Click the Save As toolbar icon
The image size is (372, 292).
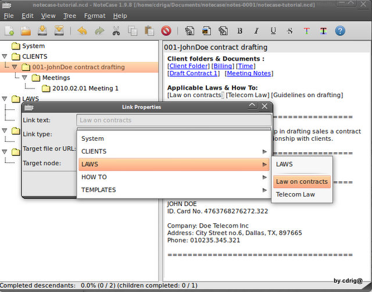point(59,31)
